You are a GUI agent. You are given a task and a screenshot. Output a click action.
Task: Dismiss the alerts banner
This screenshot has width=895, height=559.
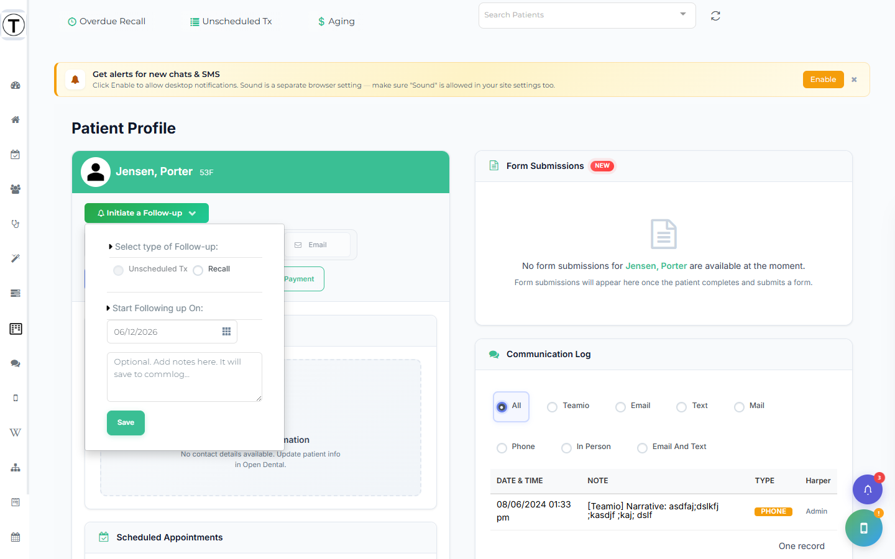(854, 80)
